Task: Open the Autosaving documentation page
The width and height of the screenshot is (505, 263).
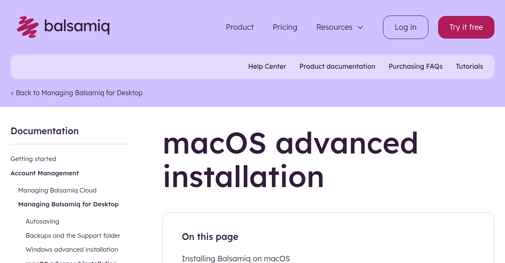Action: 42,221
